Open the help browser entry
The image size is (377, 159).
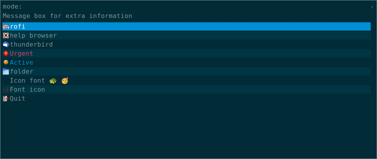tap(33, 36)
